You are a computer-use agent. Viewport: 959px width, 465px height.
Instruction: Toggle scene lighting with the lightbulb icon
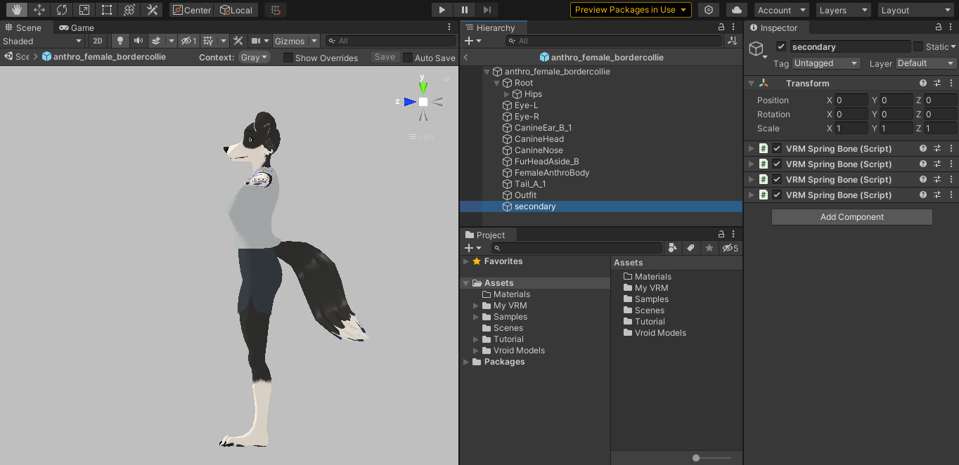click(x=120, y=41)
